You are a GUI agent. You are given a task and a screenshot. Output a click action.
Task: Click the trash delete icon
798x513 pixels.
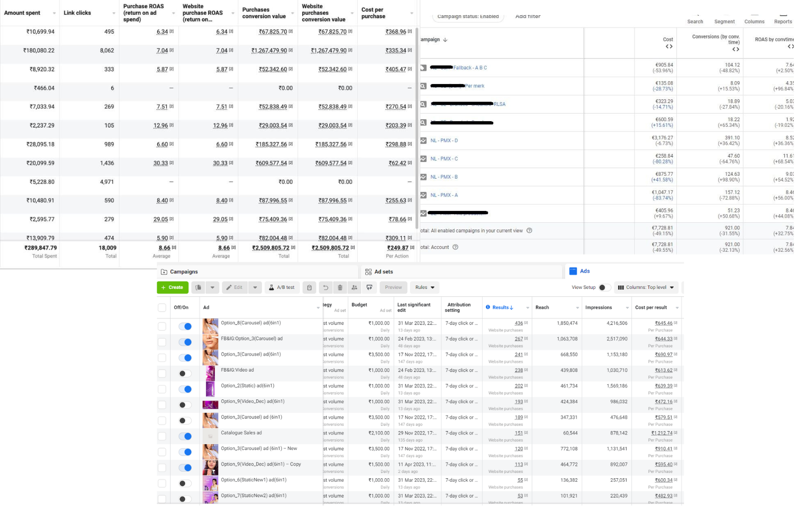tap(340, 287)
